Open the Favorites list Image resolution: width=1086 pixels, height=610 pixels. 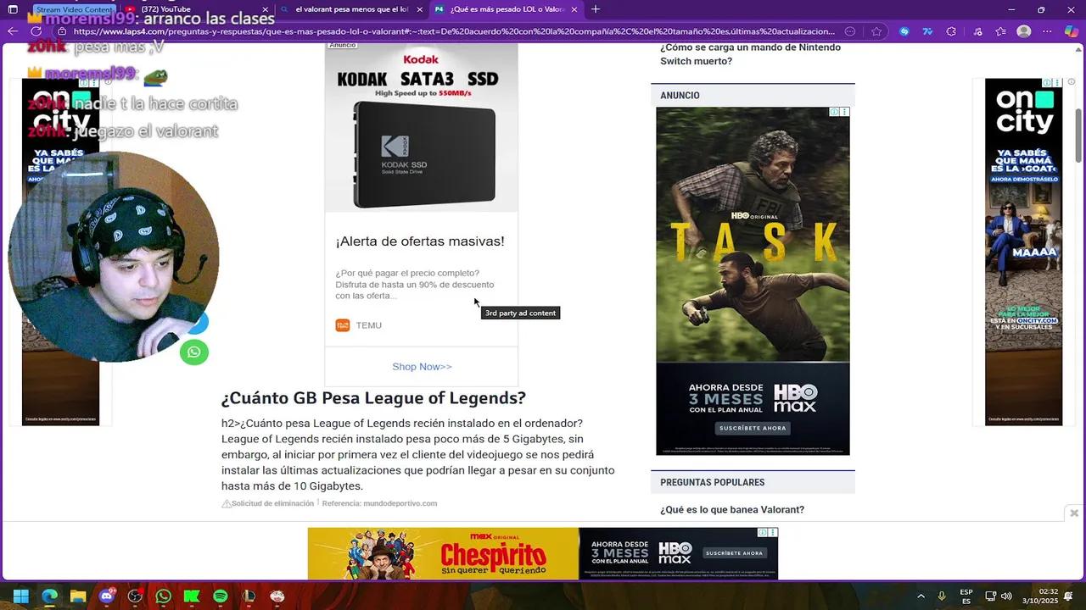pos(1000,31)
